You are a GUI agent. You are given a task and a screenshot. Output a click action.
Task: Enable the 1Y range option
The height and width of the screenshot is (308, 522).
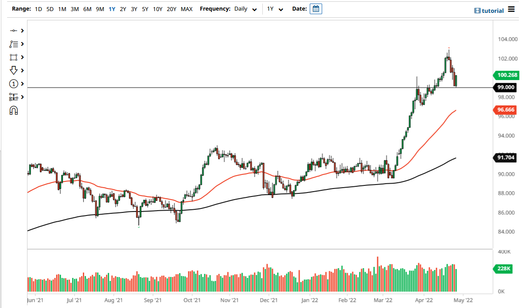pyautogui.click(x=112, y=8)
